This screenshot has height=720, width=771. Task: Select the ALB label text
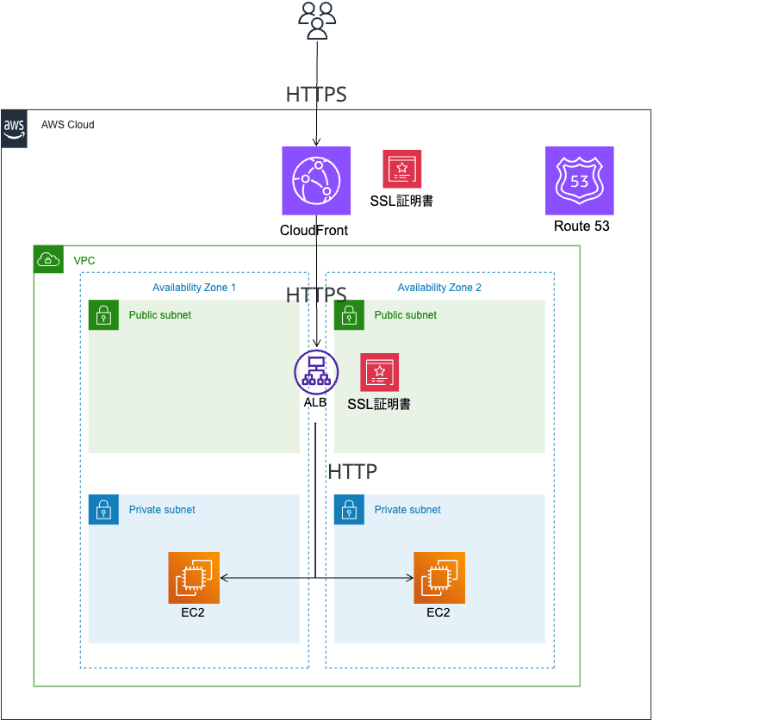[x=315, y=402]
